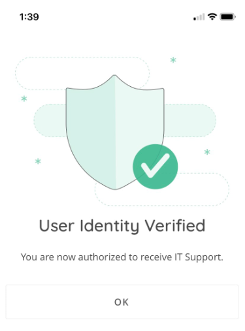Click the asterisk right of the checkmark badge
The width and height of the screenshot is (245, 331).
pyautogui.click(x=207, y=151)
